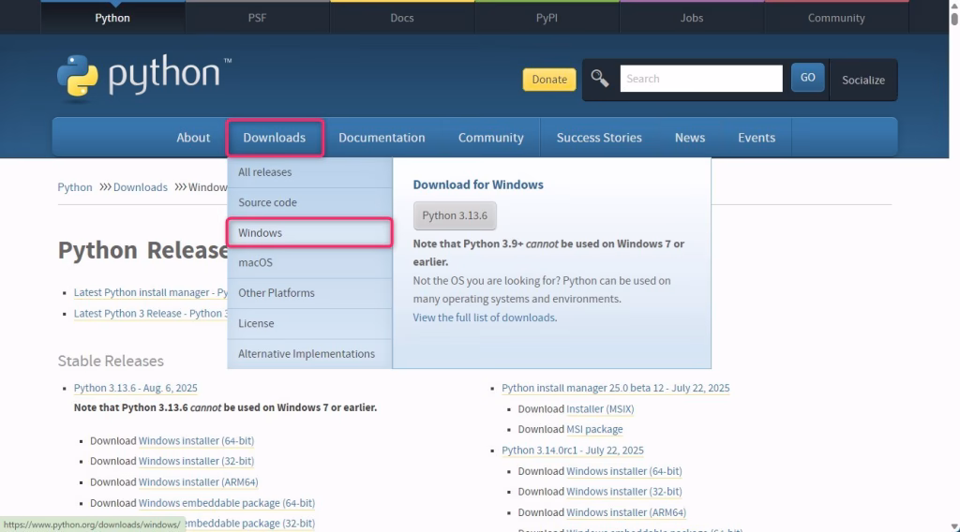The height and width of the screenshot is (532, 960).
Task: Click the scrollbar down arrow
Action: click(x=954, y=526)
